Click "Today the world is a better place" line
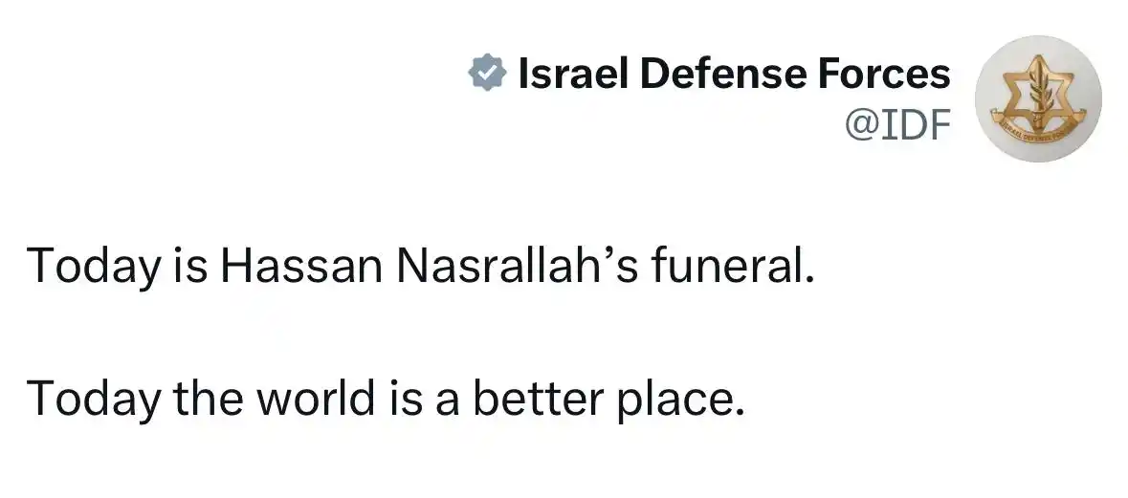Screen dimensions: 1128x498 385,399
